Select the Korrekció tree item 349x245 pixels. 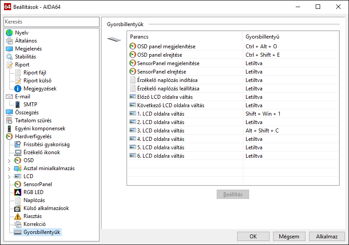[x=35, y=224]
